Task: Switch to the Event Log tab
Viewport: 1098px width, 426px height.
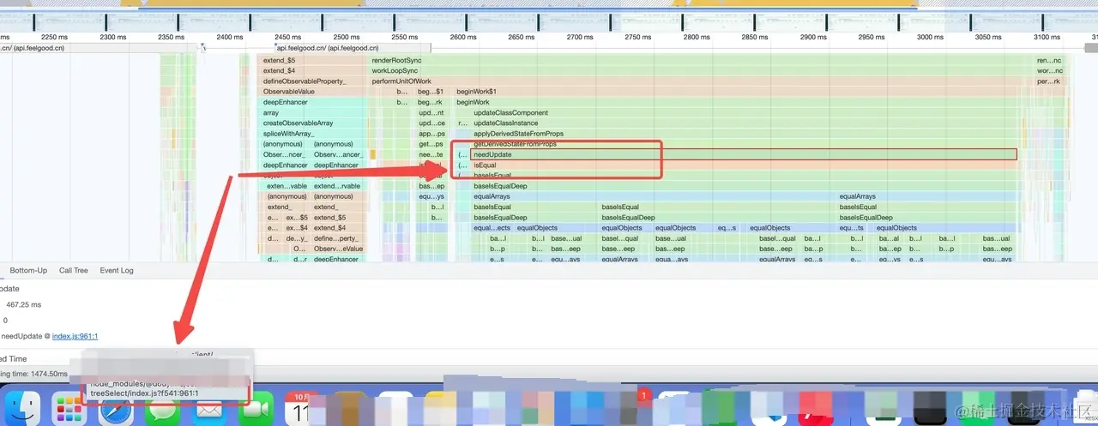Action: [117, 271]
